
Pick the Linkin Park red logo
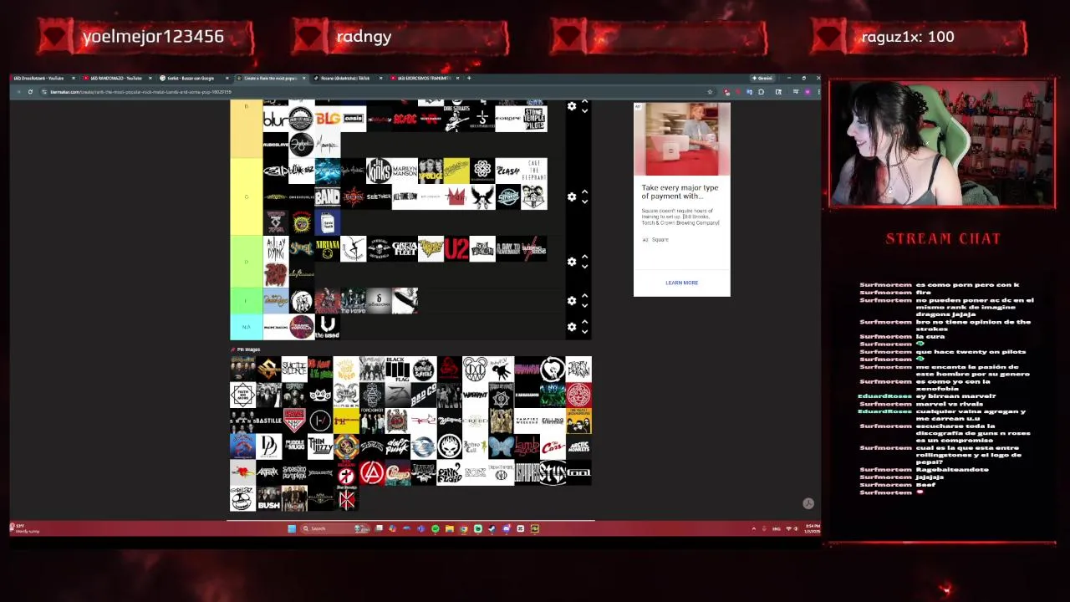[372, 472]
